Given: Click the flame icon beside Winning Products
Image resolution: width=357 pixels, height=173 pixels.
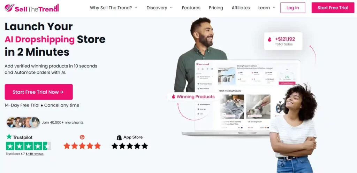Looking at the screenshot, I should pyautogui.click(x=174, y=97).
